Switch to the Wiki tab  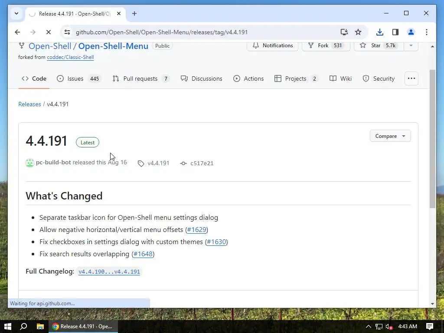[x=341, y=79]
